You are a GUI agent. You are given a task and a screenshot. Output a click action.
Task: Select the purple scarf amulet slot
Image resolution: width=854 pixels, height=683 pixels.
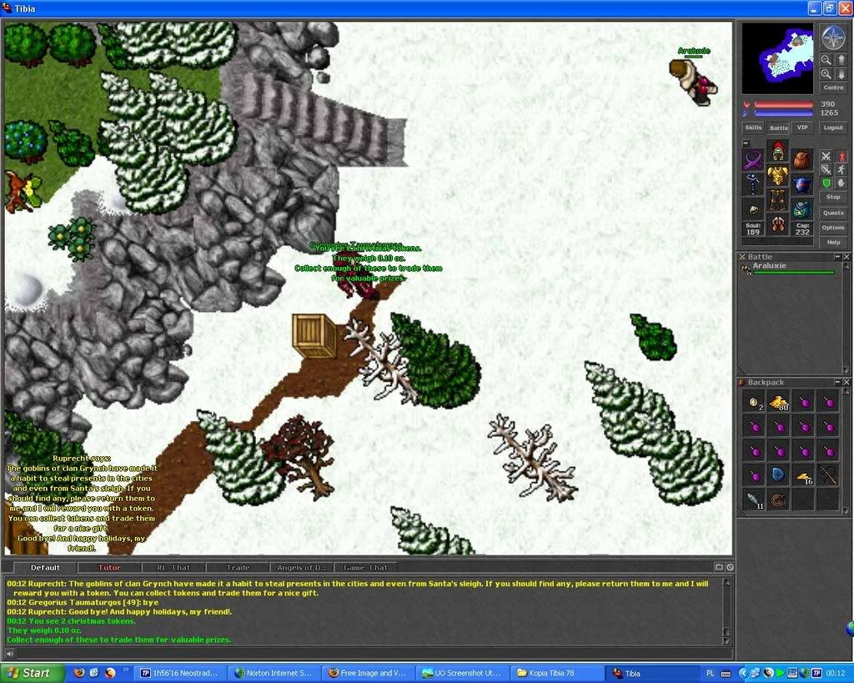[x=754, y=161]
